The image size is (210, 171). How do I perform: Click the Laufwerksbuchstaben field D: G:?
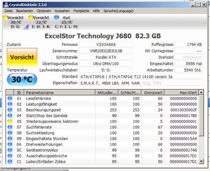click(x=106, y=70)
